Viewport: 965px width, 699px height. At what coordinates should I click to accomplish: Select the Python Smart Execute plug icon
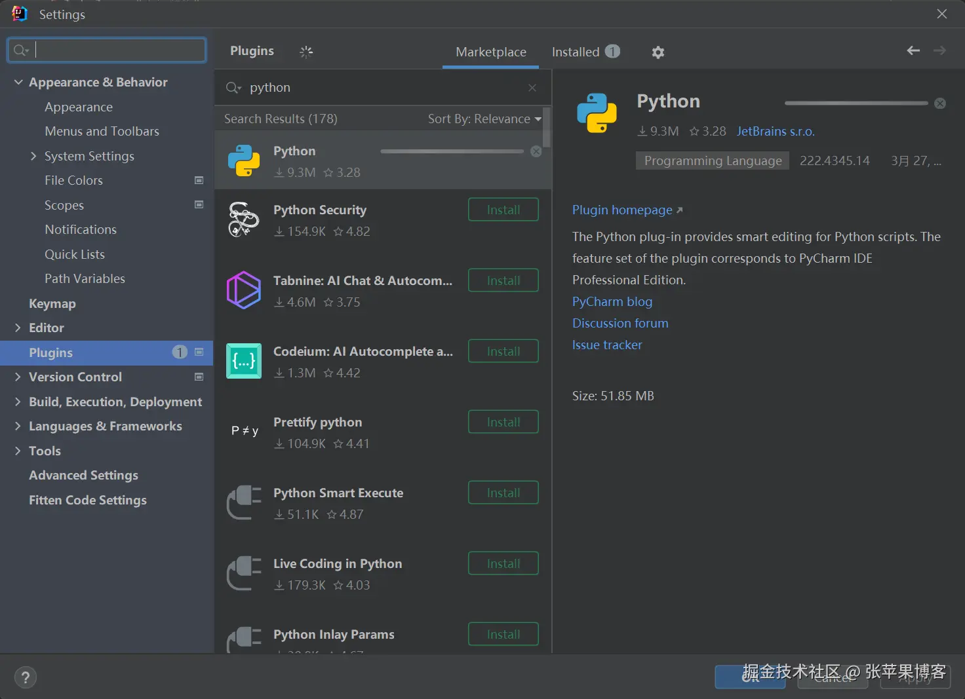(x=244, y=502)
